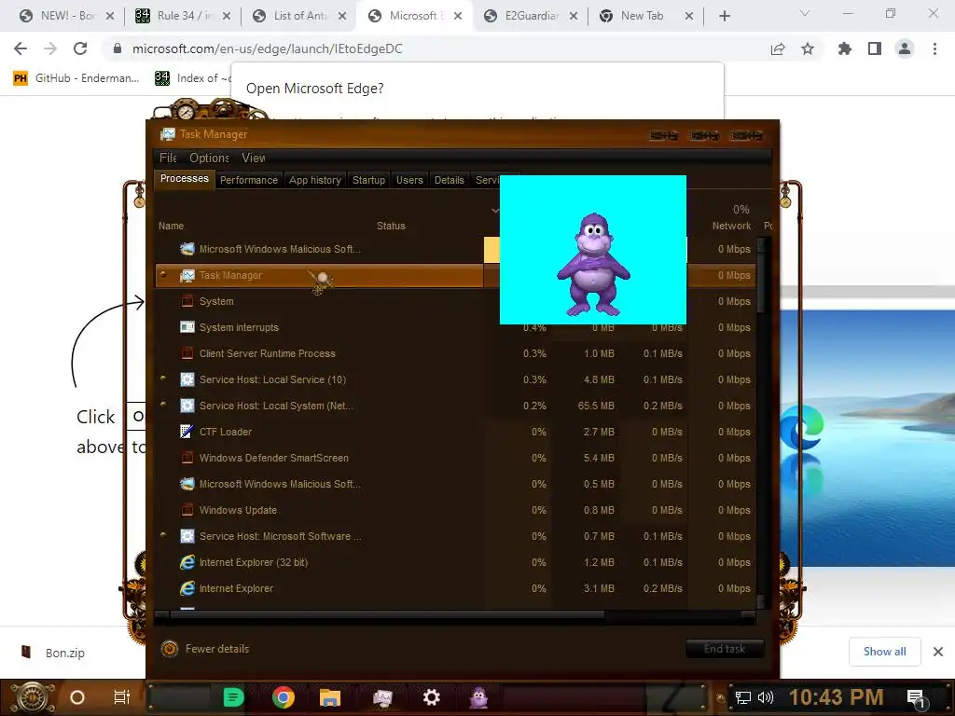Screen dimensions: 955x716
Task: Expand Service Host: Microsoft Software row
Action: coord(163,535)
